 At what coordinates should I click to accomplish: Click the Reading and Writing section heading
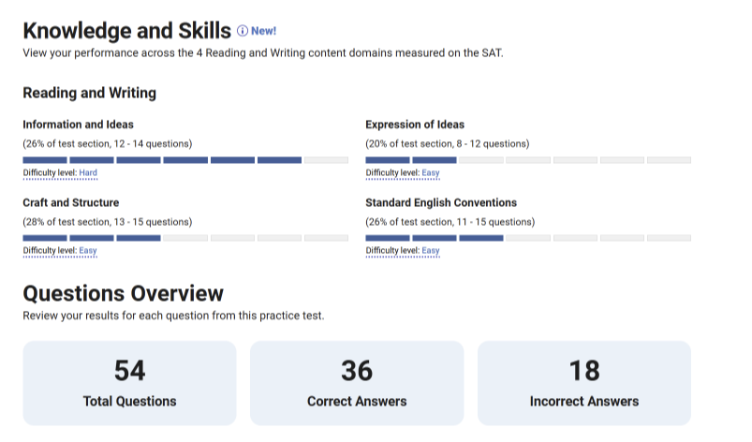click(x=89, y=93)
